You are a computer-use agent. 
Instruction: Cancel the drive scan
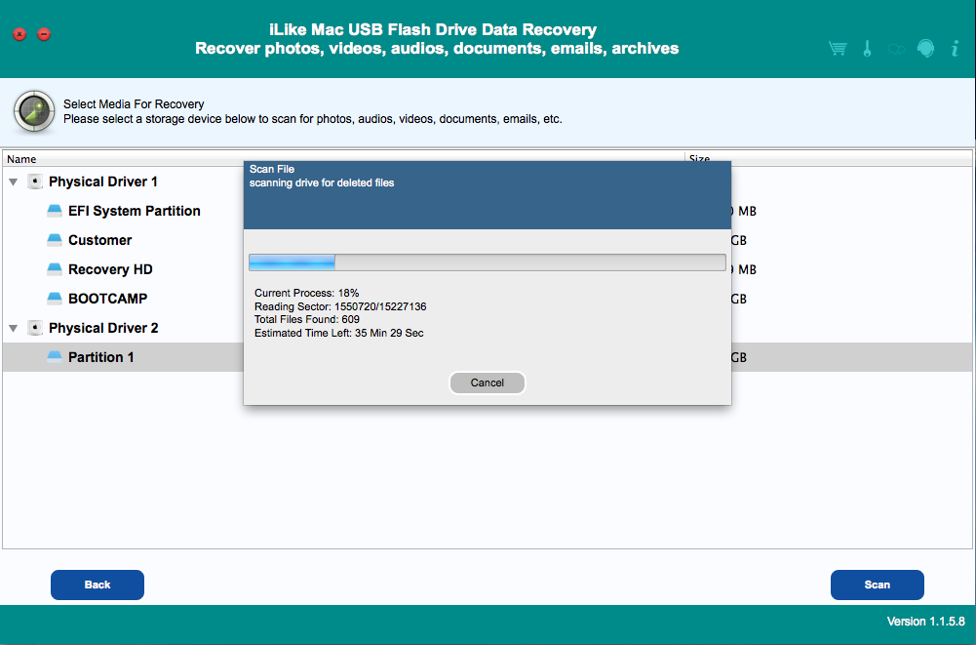488,383
